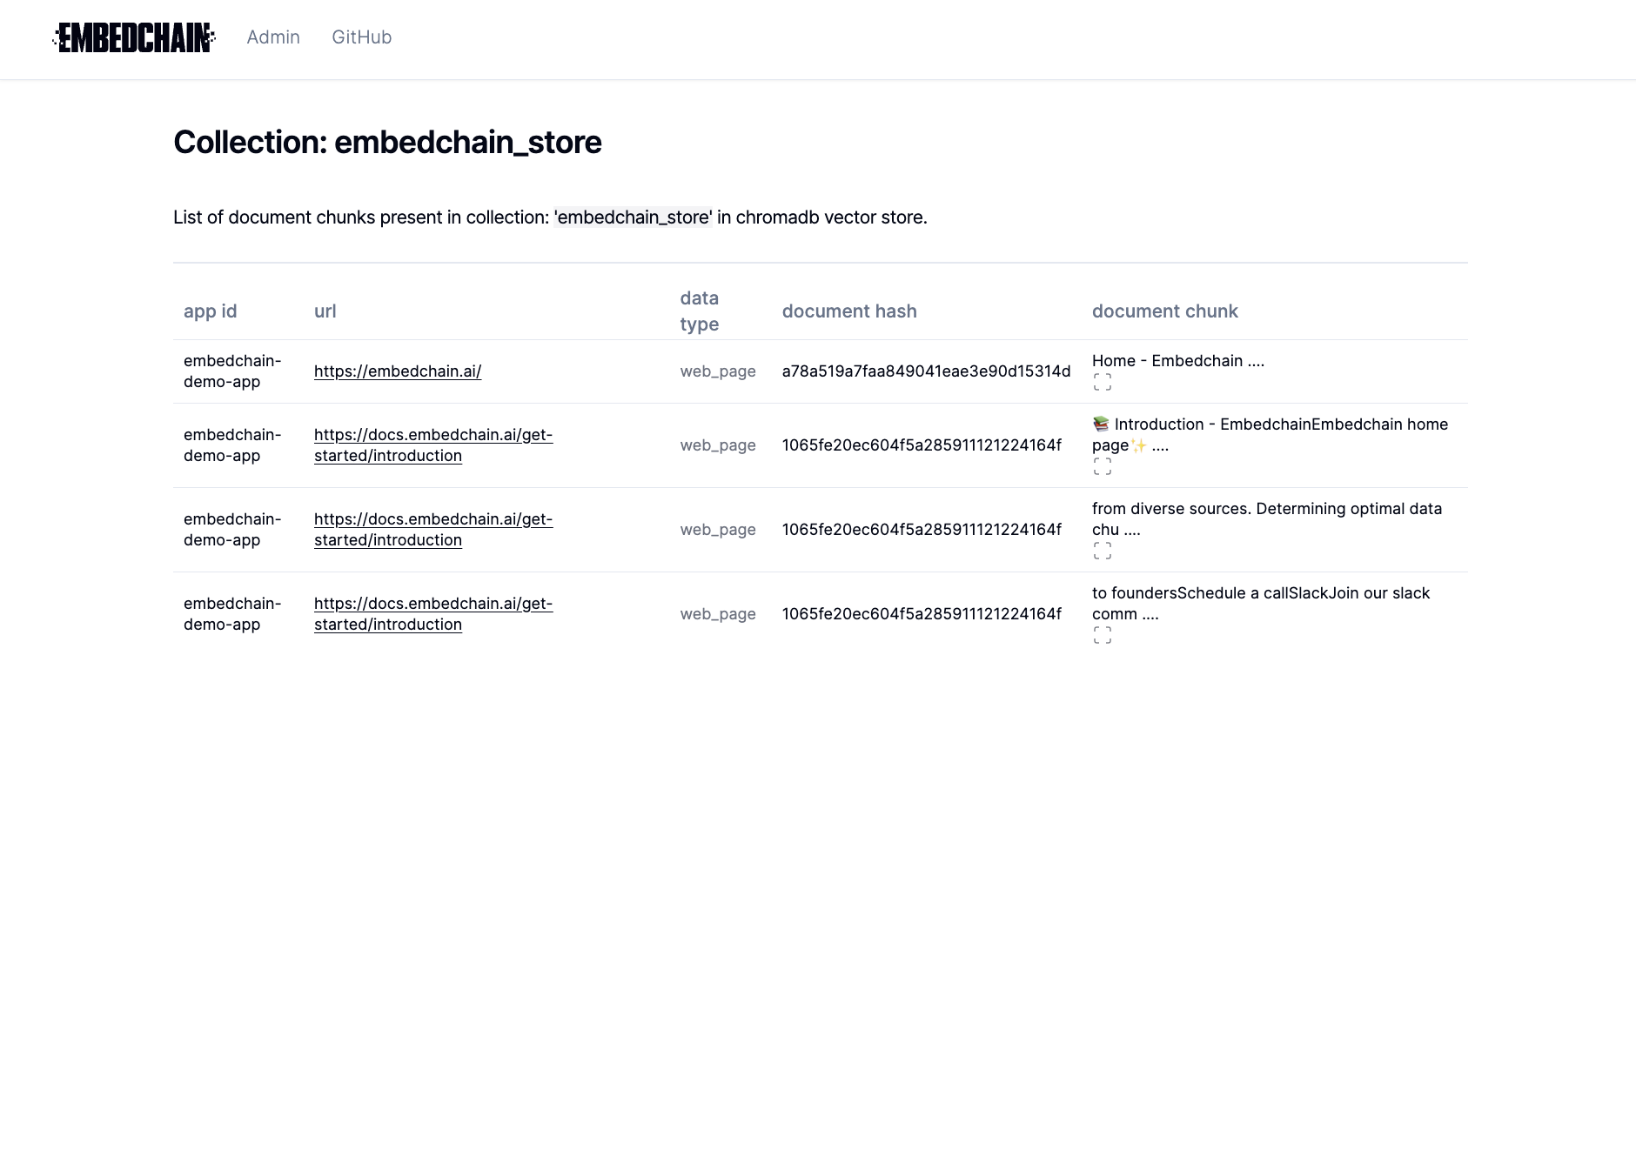Open introduction link in 'from diverse sources' row
This screenshot has height=1170, width=1636.
(433, 530)
